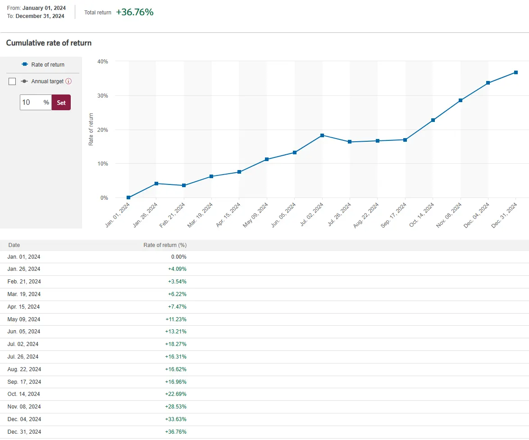Click the +22.69% table value
Viewport: 529px width, 440px height.
[176, 394]
